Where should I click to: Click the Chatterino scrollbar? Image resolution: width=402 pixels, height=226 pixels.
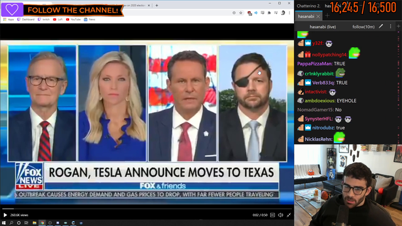point(399,87)
